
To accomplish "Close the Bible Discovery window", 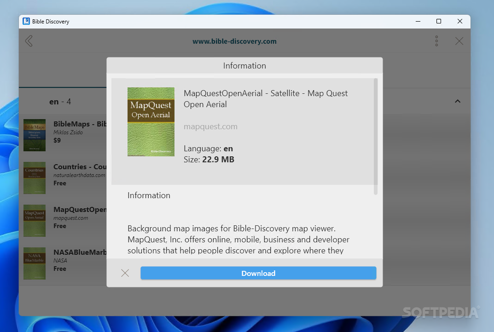I will pyautogui.click(x=459, y=22).
